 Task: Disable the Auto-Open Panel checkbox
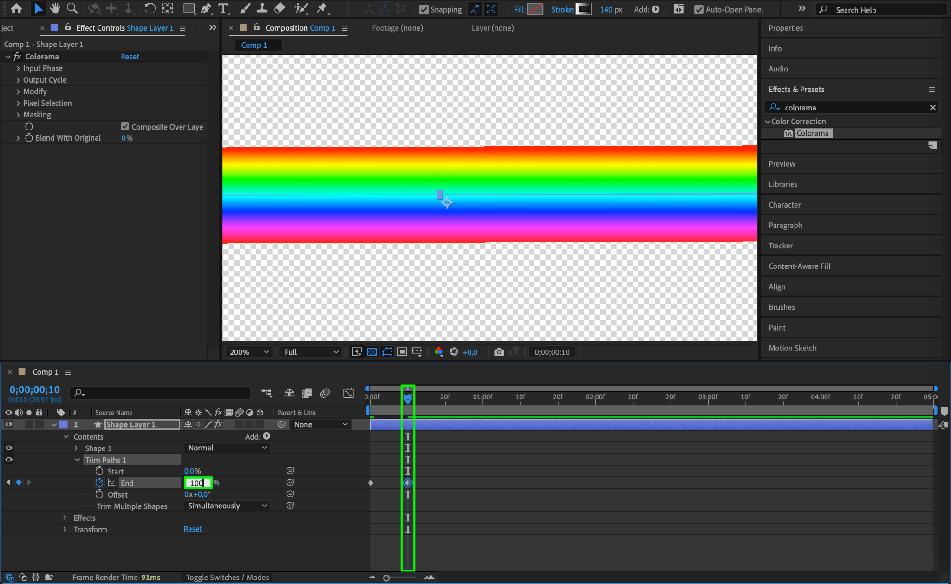(698, 9)
